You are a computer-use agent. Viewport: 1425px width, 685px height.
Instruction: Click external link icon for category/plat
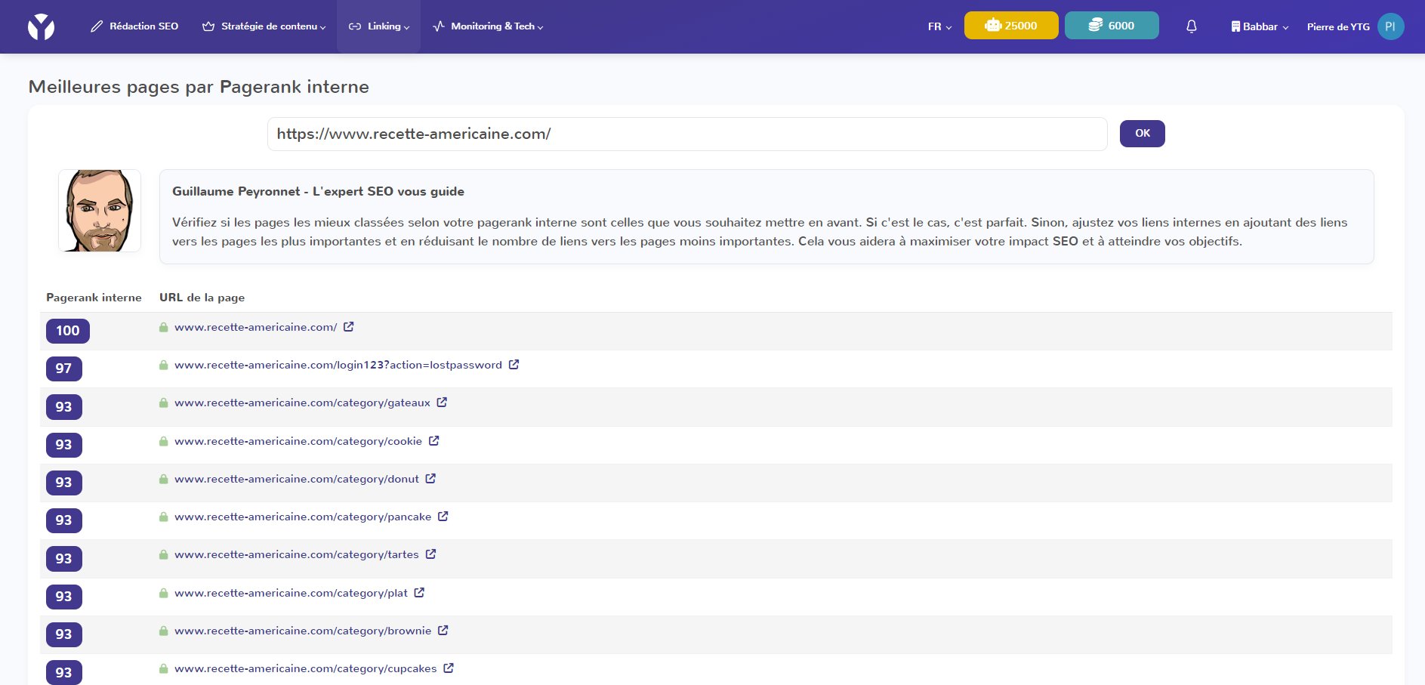coord(419,593)
